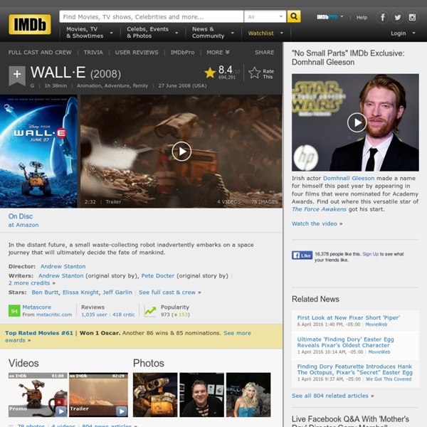This screenshot has height=427, width=427.
Task: Click the SHARE option
Action: 265,52
